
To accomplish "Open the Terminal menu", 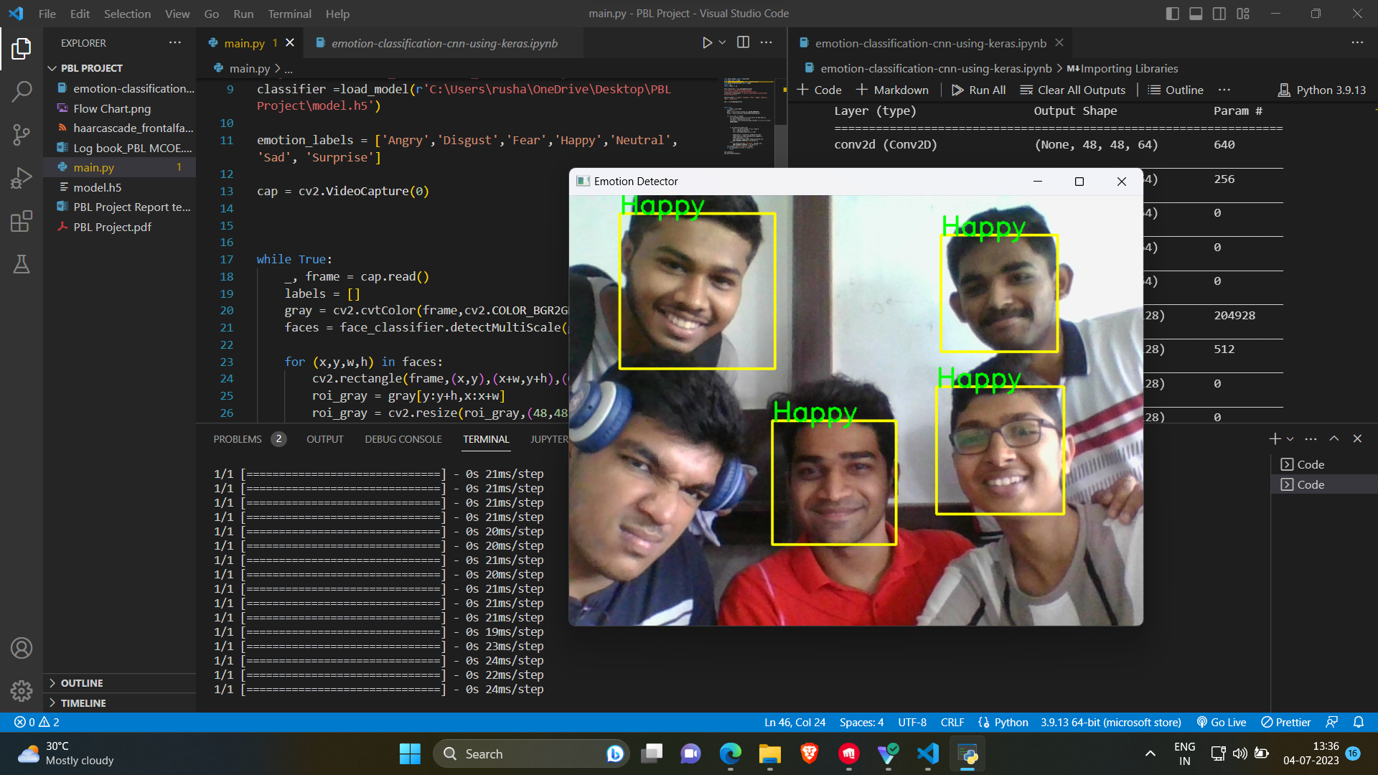I will 289,14.
